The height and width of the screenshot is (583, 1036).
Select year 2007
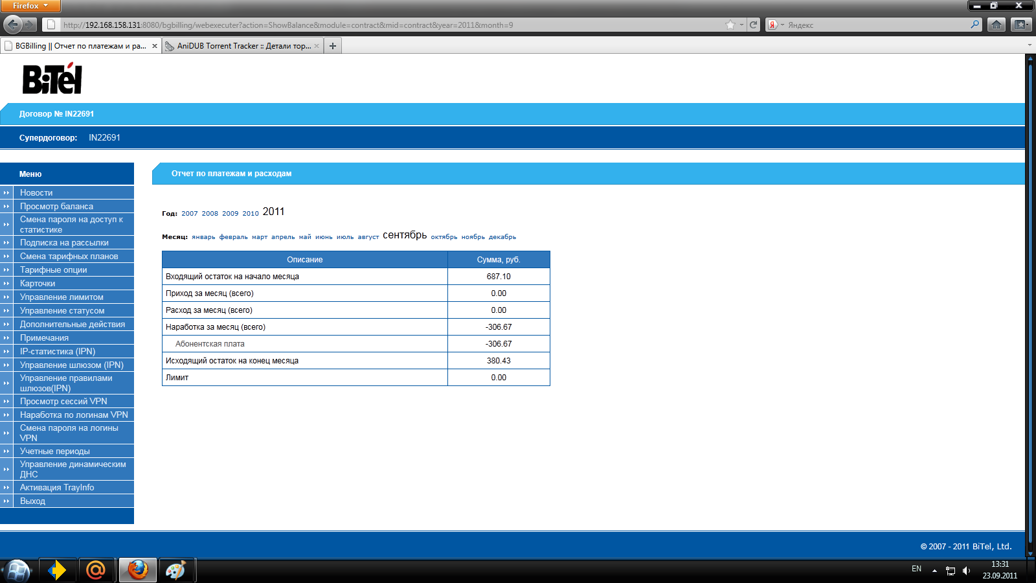click(190, 213)
